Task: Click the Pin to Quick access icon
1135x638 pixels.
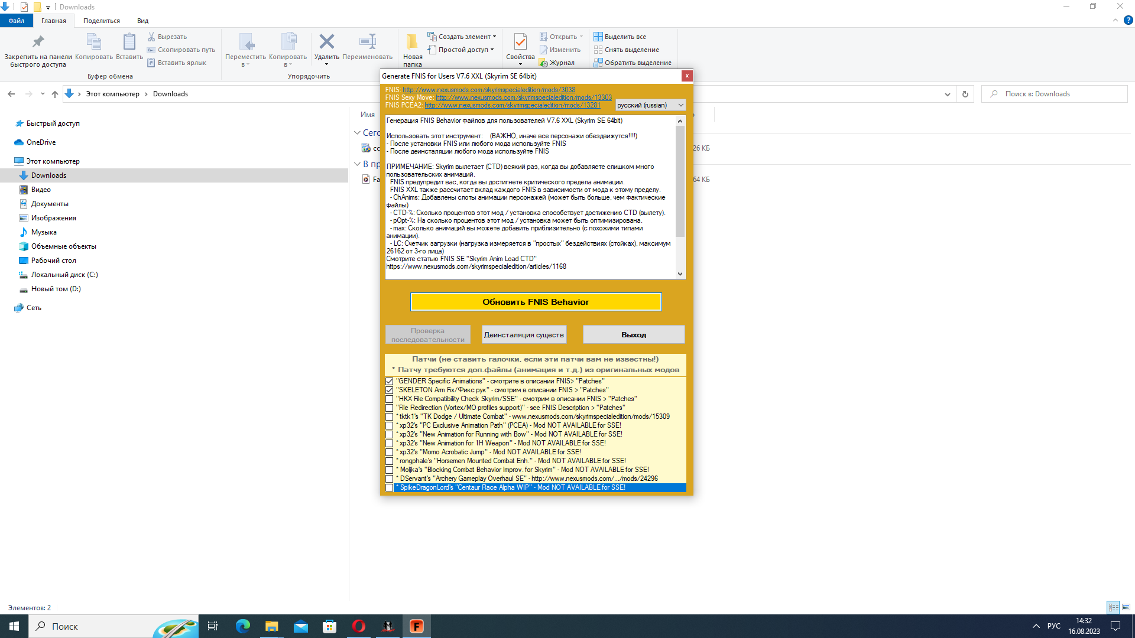Action: pyautogui.click(x=38, y=43)
